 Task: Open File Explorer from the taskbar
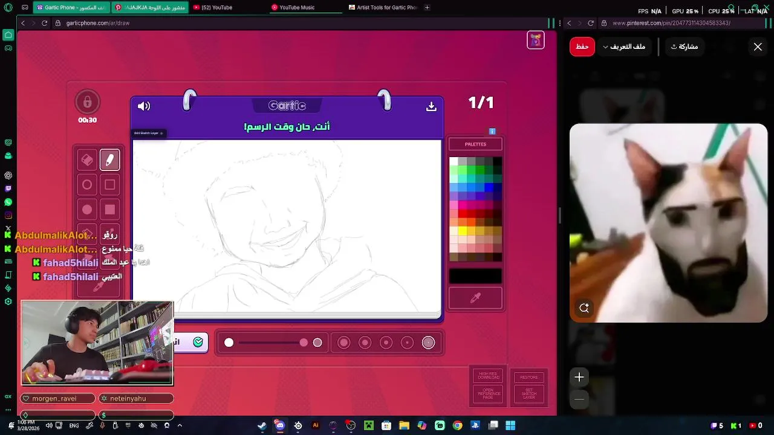point(404,425)
